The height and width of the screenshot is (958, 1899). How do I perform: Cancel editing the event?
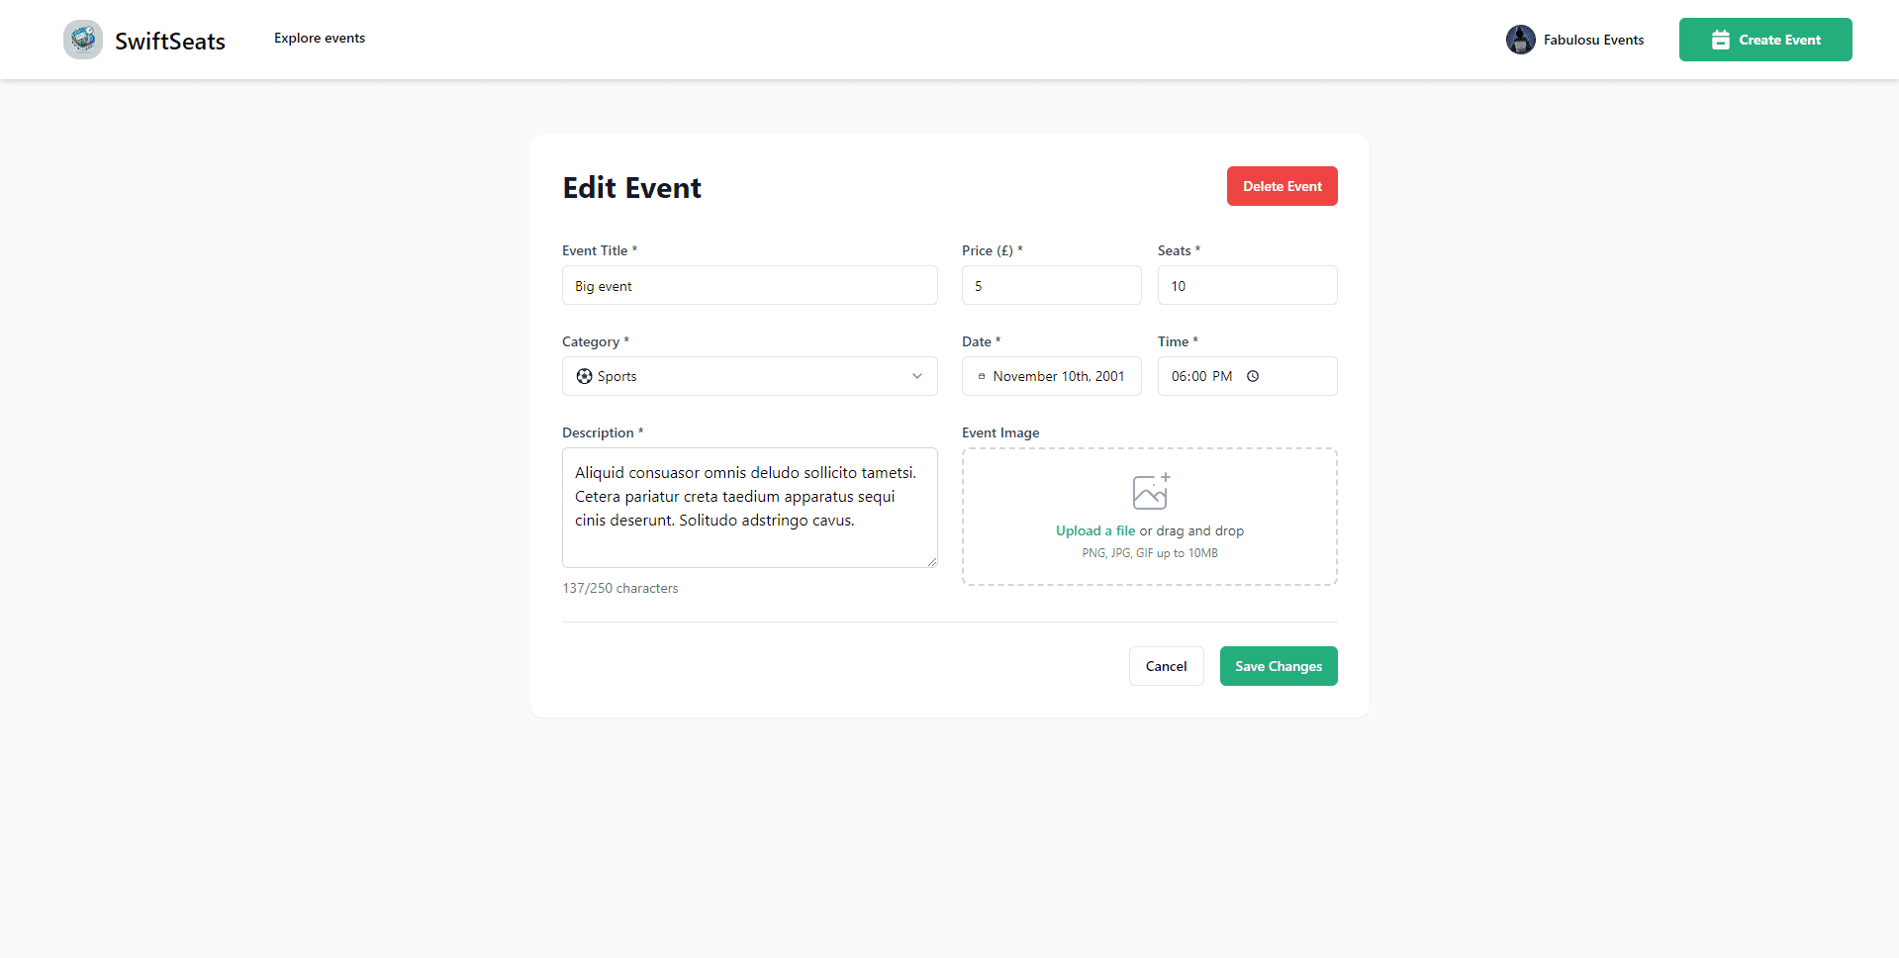click(x=1166, y=666)
